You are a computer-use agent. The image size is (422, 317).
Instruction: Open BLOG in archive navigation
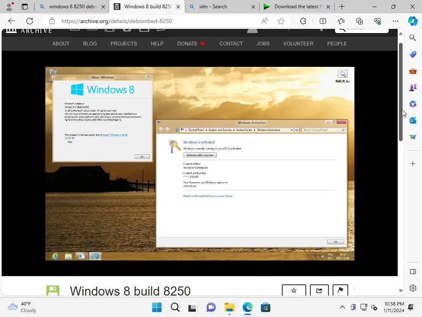tap(89, 44)
